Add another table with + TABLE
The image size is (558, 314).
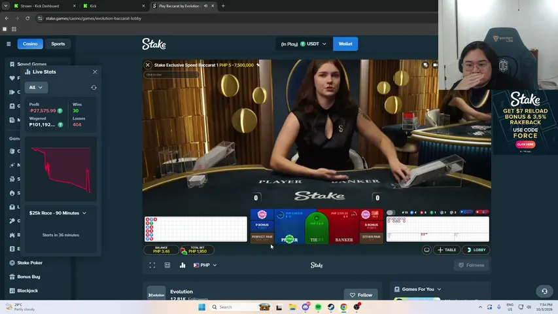447,250
